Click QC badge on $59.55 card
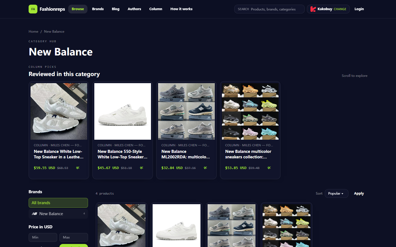 78,168
